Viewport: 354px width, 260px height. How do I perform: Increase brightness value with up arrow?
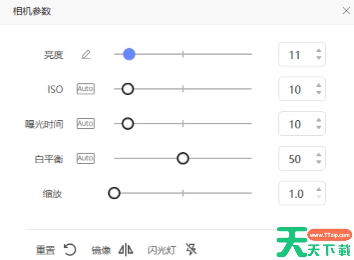[x=318, y=51]
